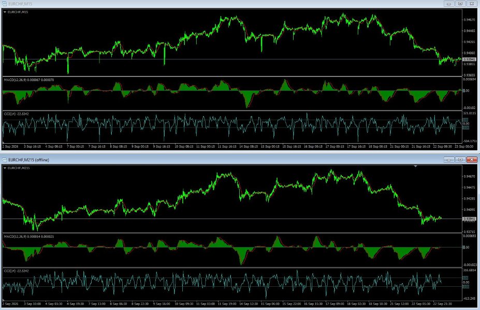Close the EURCHF,M215 (offline) window
Viewport: 480px width, 310px height.
coord(472,160)
